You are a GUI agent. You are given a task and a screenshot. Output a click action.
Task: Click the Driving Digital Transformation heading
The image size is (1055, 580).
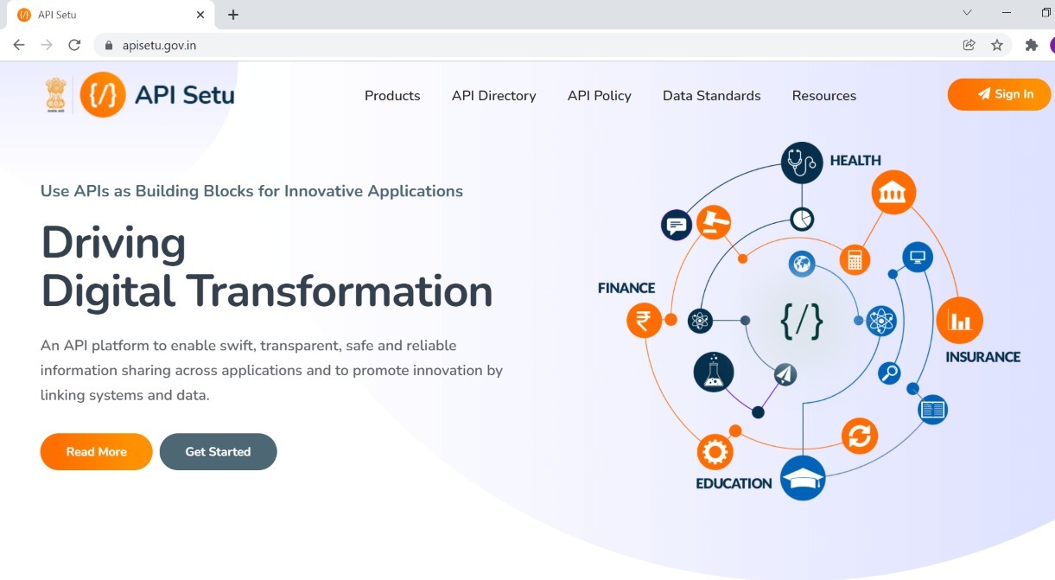tap(267, 266)
